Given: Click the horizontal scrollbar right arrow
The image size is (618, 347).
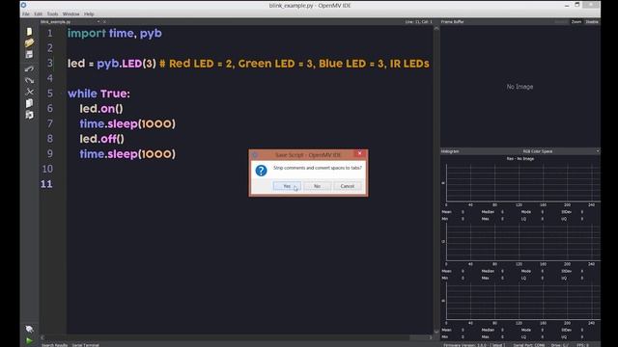Looking at the screenshot, I should pos(431,337).
